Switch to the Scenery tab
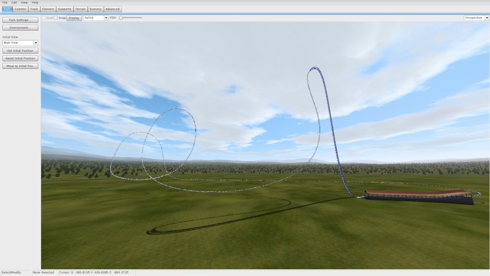 95,9
